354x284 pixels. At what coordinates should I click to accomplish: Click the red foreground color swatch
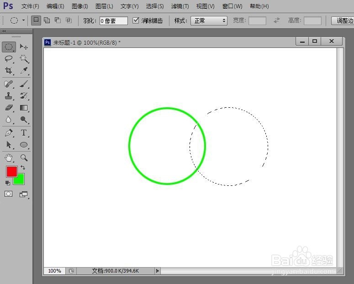[11, 172]
